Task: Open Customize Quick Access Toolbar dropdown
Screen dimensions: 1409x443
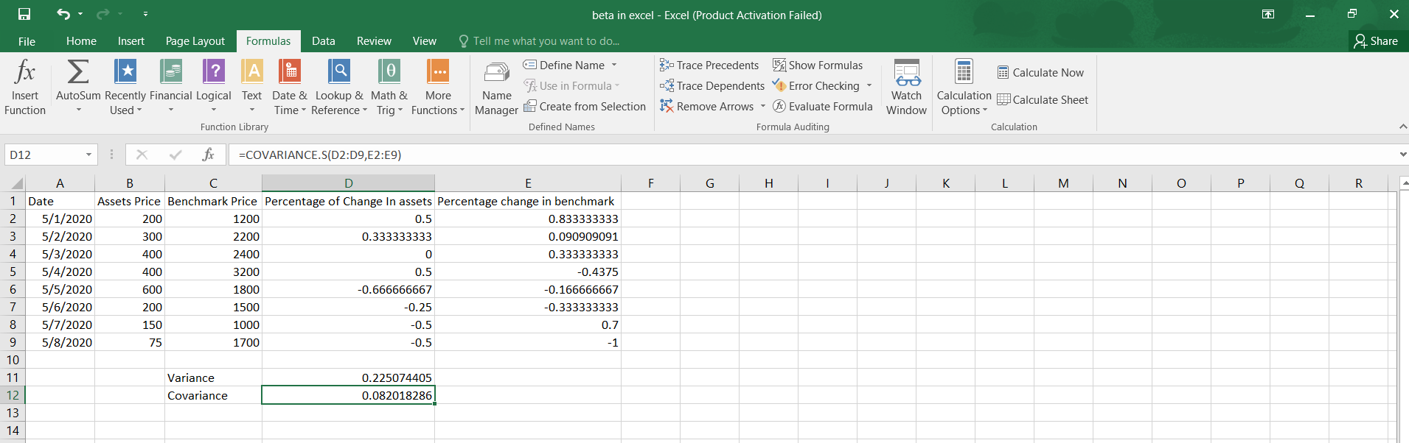Action: click(145, 14)
